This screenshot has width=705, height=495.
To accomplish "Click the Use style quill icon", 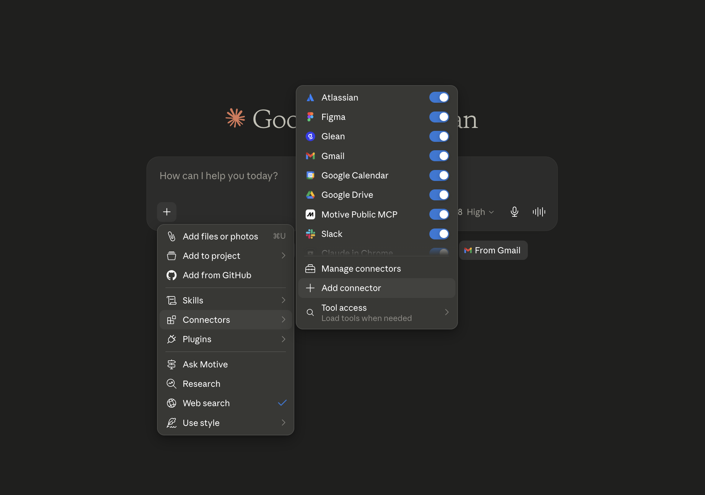I will point(171,423).
